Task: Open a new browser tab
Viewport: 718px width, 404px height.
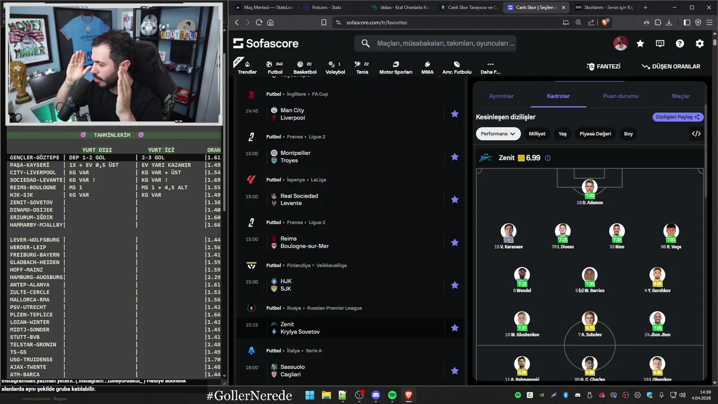Action: click(645, 7)
